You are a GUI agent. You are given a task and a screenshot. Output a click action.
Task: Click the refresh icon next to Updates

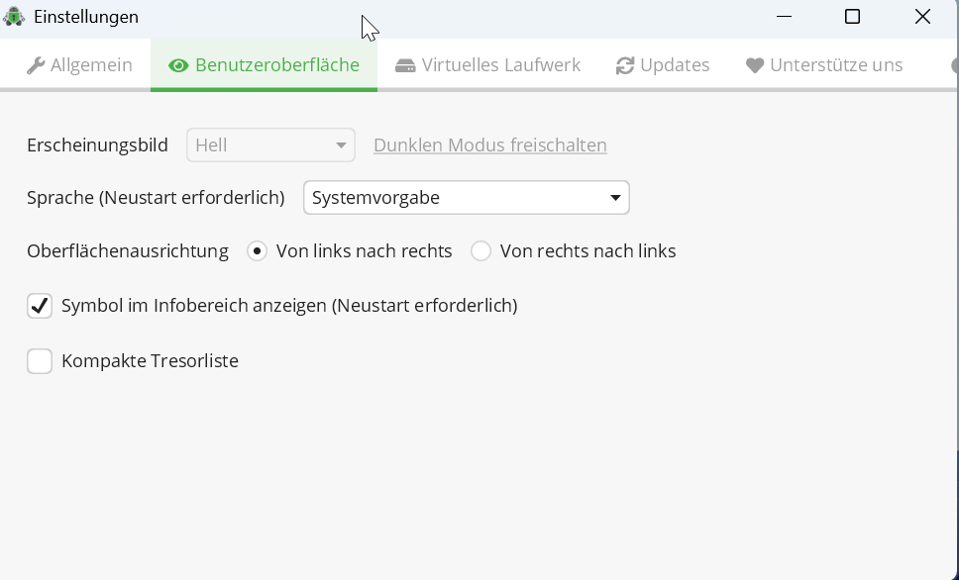(x=625, y=64)
